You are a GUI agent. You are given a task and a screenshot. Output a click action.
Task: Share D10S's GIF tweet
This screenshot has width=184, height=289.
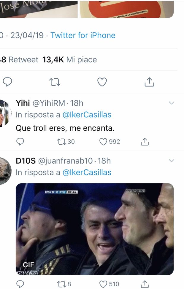pos(145,284)
